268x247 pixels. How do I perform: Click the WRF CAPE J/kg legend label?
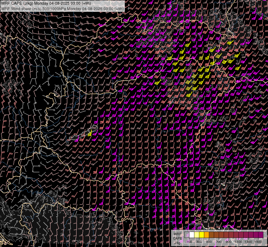pyautogui.click(x=177, y=238)
